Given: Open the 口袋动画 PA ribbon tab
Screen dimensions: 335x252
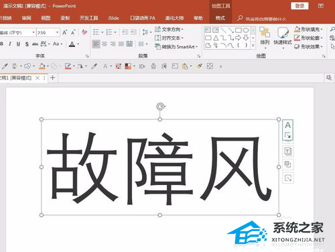Looking at the screenshot, I should (x=143, y=18).
